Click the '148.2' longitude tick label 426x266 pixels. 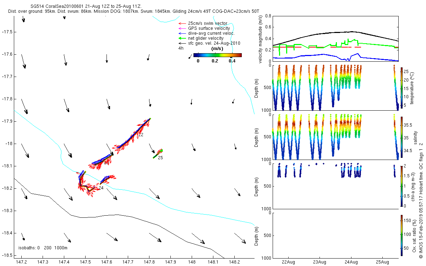point(234,262)
